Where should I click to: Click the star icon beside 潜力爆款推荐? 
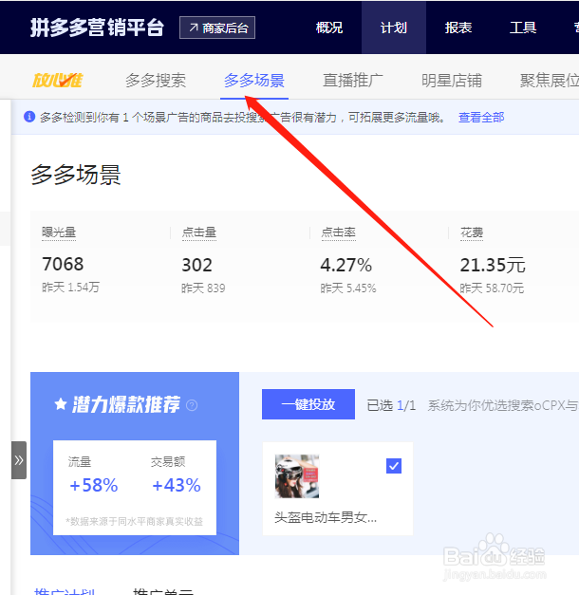[61, 404]
